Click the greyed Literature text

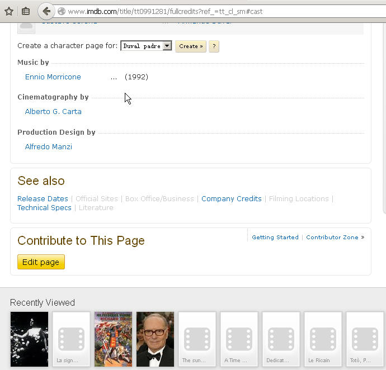(x=96, y=207)
